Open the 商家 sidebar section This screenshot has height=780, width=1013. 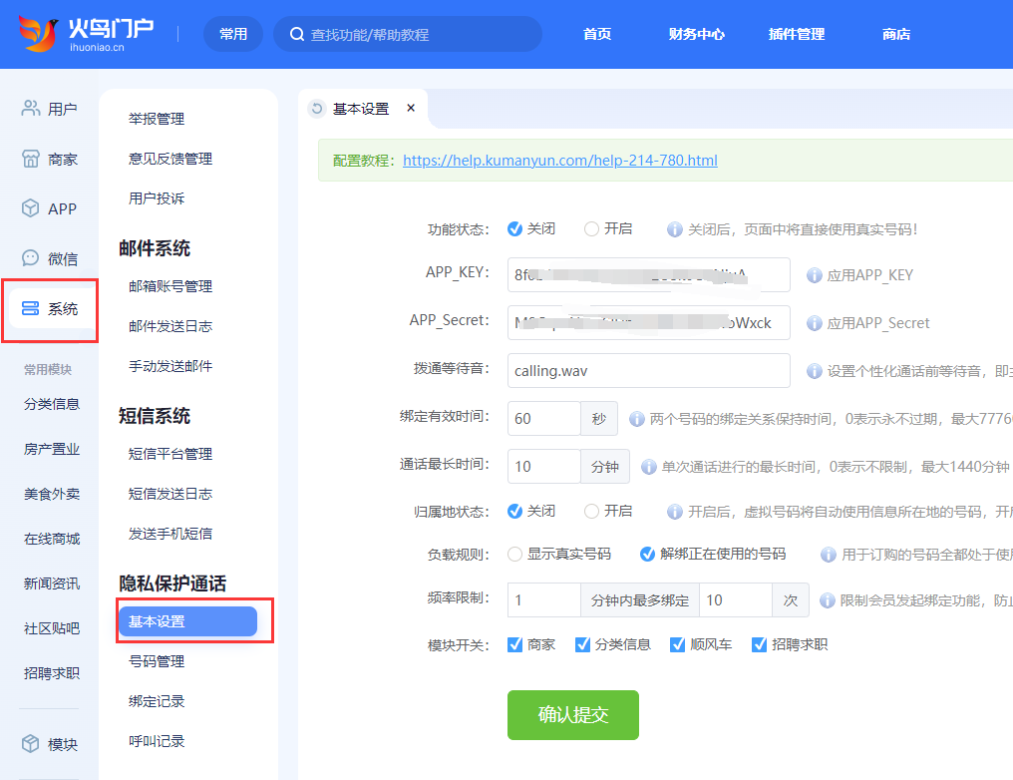click(50, 159)
